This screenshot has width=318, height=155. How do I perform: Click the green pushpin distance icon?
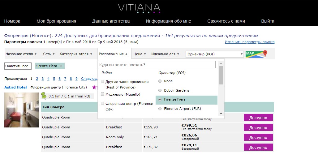tap(44, 96)
